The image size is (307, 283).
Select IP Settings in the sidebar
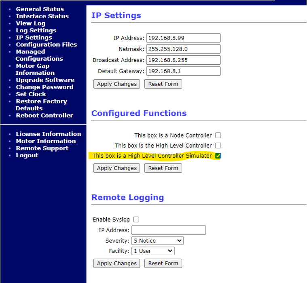tap(34, 37)
